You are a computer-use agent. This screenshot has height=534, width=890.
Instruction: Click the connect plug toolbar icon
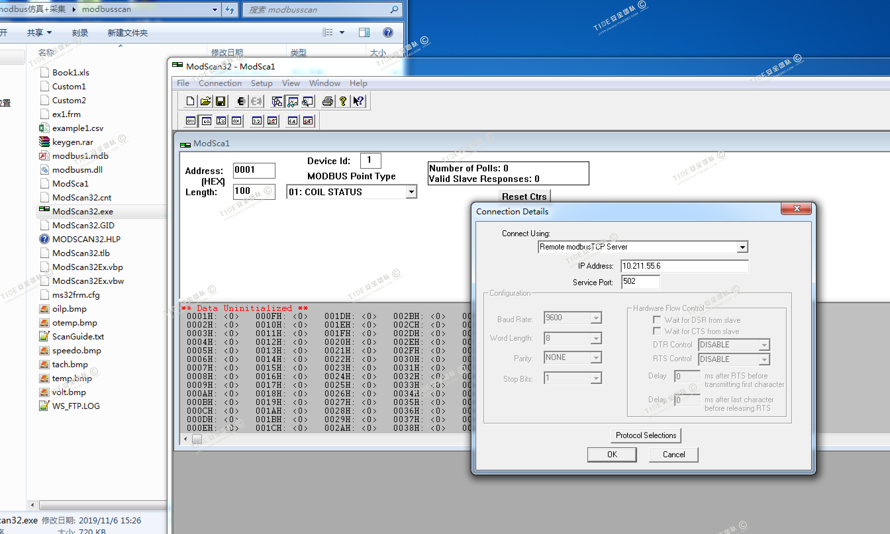click(241, 102)
